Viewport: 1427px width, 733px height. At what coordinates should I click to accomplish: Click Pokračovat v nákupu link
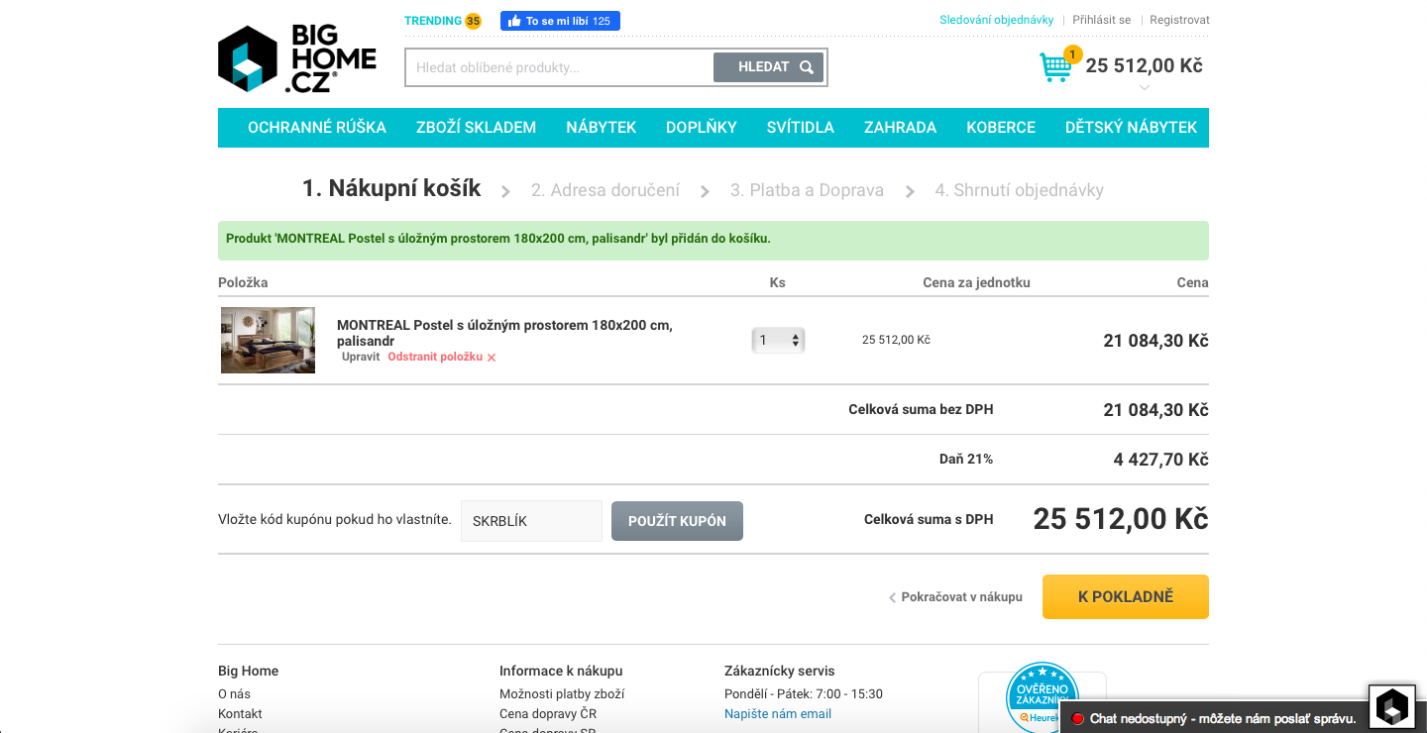[955, 597]
